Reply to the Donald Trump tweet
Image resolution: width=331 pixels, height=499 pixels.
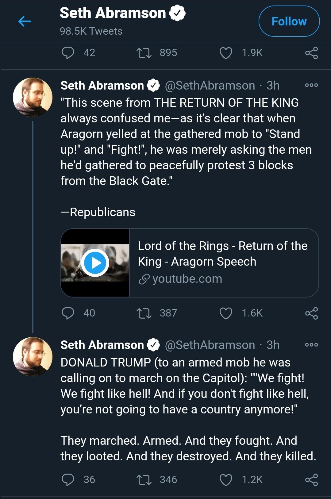[x=68, y=480]
